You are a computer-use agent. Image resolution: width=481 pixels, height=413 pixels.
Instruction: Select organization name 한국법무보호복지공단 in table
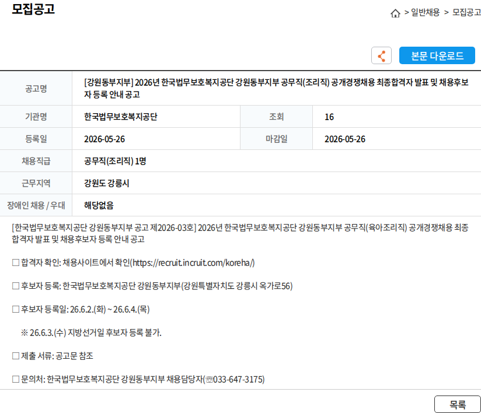pyautogui.click(x=121, y=117)
